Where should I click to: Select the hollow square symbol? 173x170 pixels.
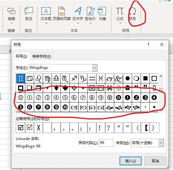click(154, 79)
